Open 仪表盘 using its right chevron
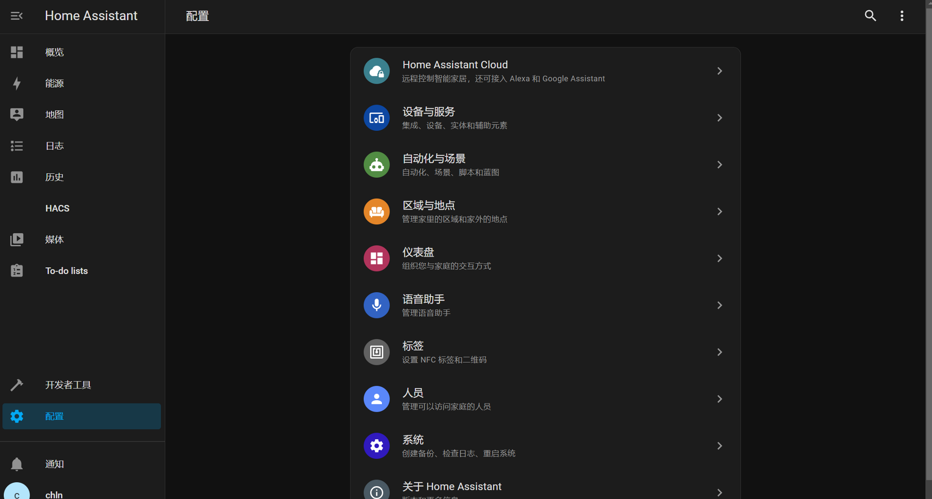932x499 pixels. click(x=720, y=258)
